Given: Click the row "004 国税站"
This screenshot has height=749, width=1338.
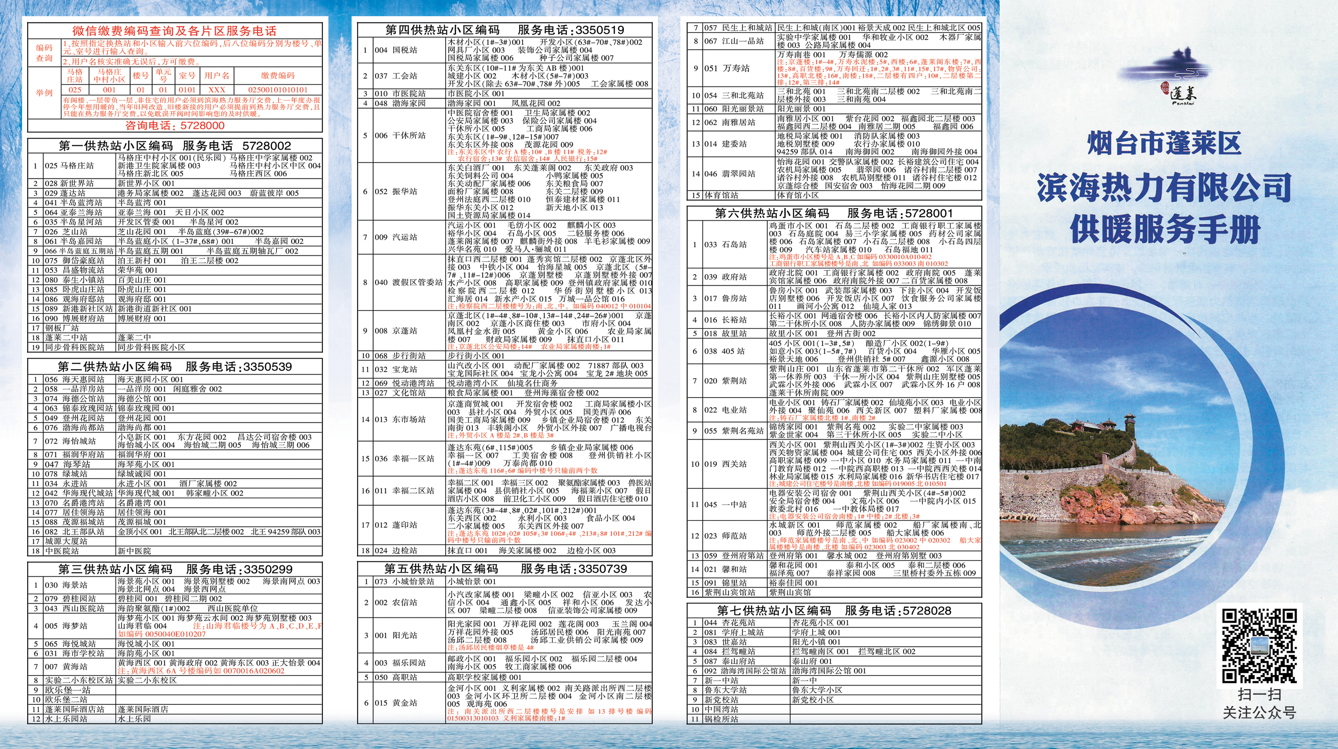Looking at the screenshot, I should 505,50.
